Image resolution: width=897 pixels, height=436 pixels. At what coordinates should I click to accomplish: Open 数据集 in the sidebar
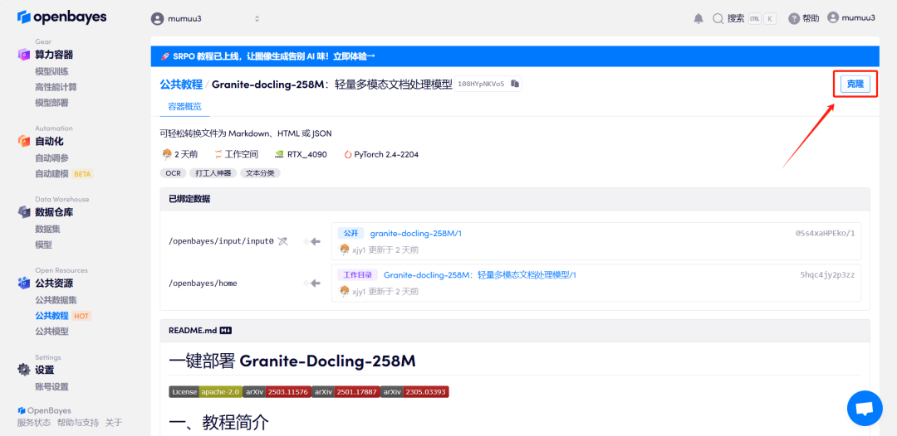[x=47, y=230]
